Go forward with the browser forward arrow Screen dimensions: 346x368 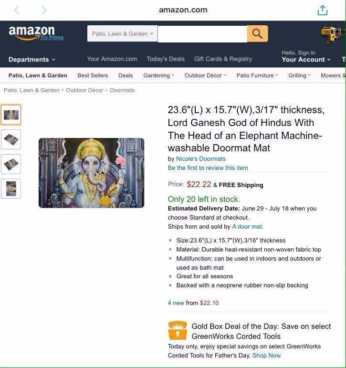click(x=44, y=10)
